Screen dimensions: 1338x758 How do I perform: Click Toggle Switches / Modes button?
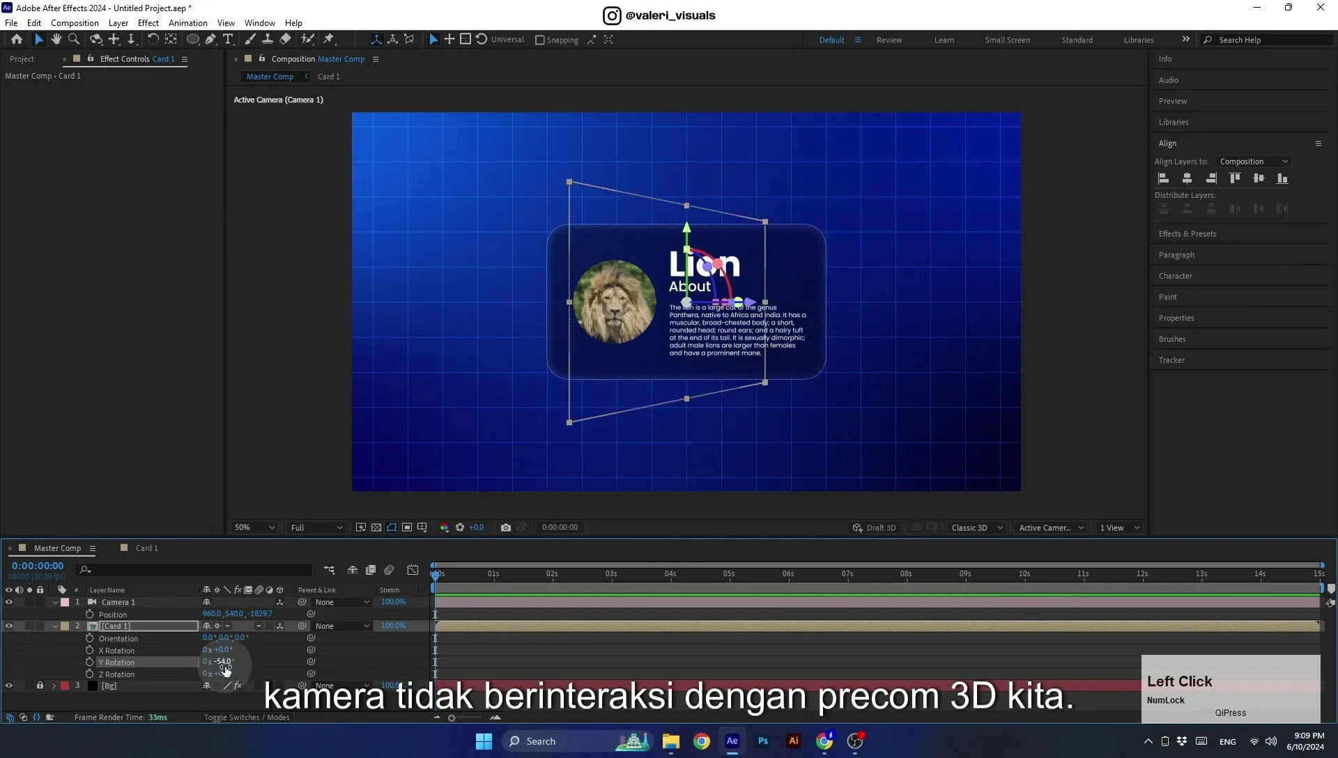pyautogui.click(x=247, y=718)
